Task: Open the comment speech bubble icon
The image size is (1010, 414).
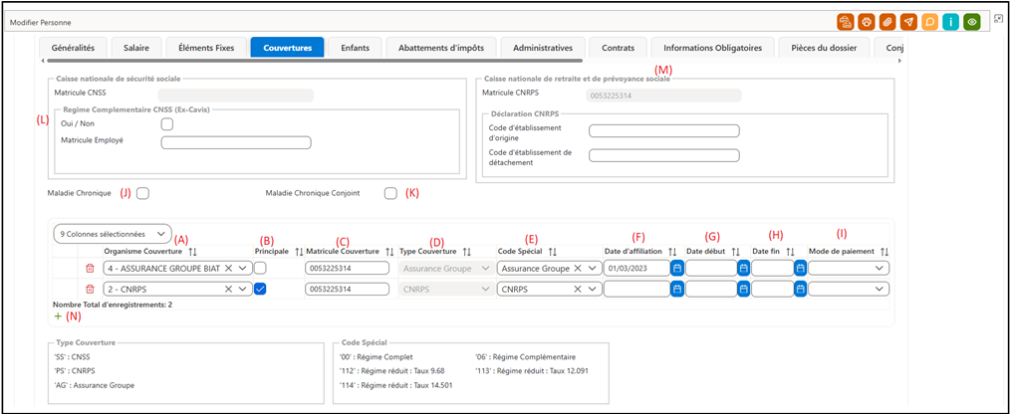Action: pos(929,22)
